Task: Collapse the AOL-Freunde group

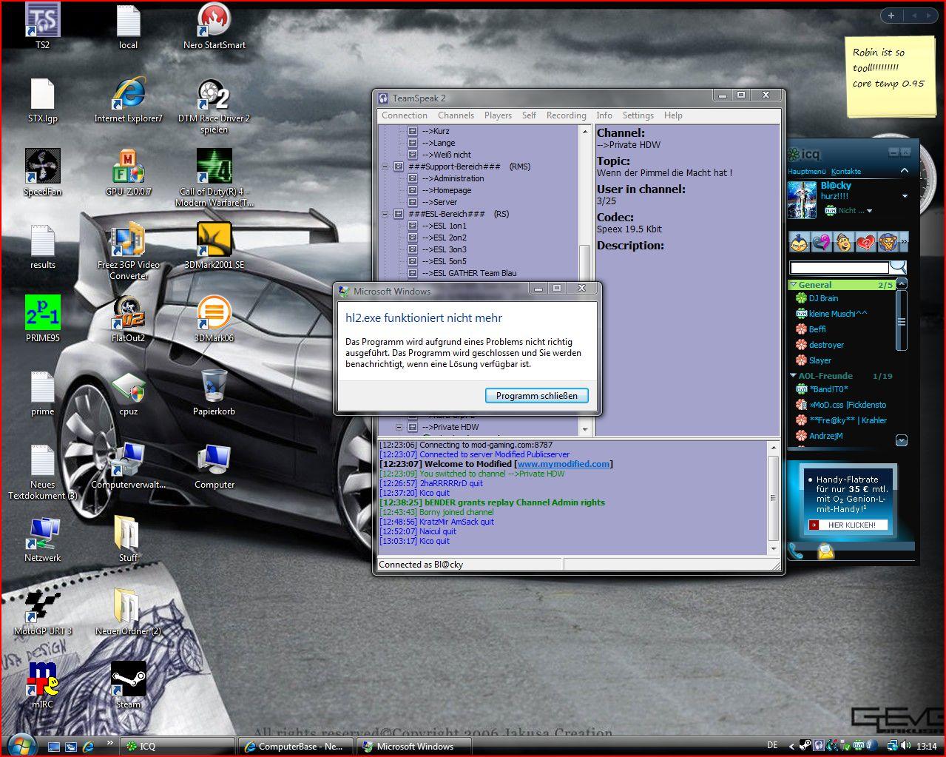Action: tap(794, 376)
